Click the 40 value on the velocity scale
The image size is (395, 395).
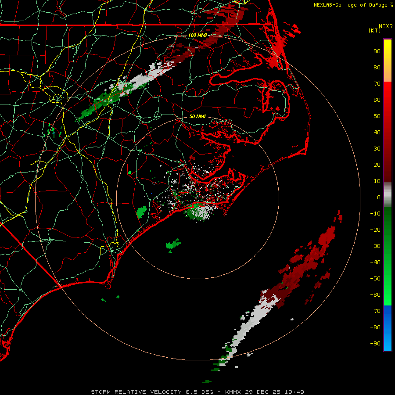coord(377,133)
